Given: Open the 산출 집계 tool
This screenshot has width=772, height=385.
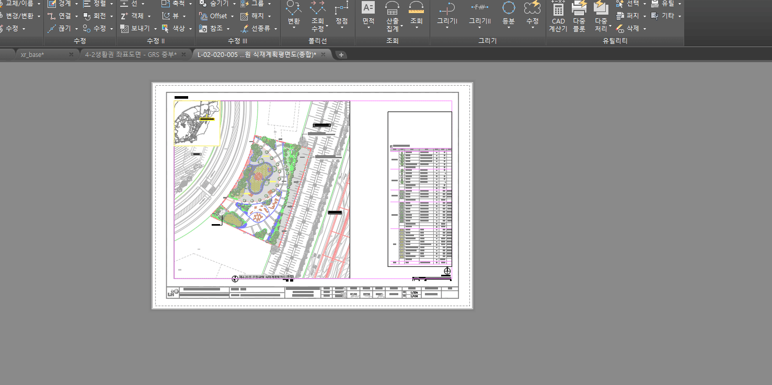Looking at the screenshot, I should pyautogui.click(x=393, y=17).
